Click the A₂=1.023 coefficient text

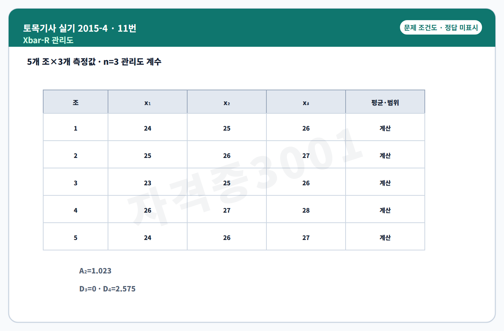(x=95, y=271)
